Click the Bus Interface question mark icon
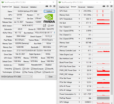Image resolution: width=114 pixels, height=104 pixels. coord(54,33)
